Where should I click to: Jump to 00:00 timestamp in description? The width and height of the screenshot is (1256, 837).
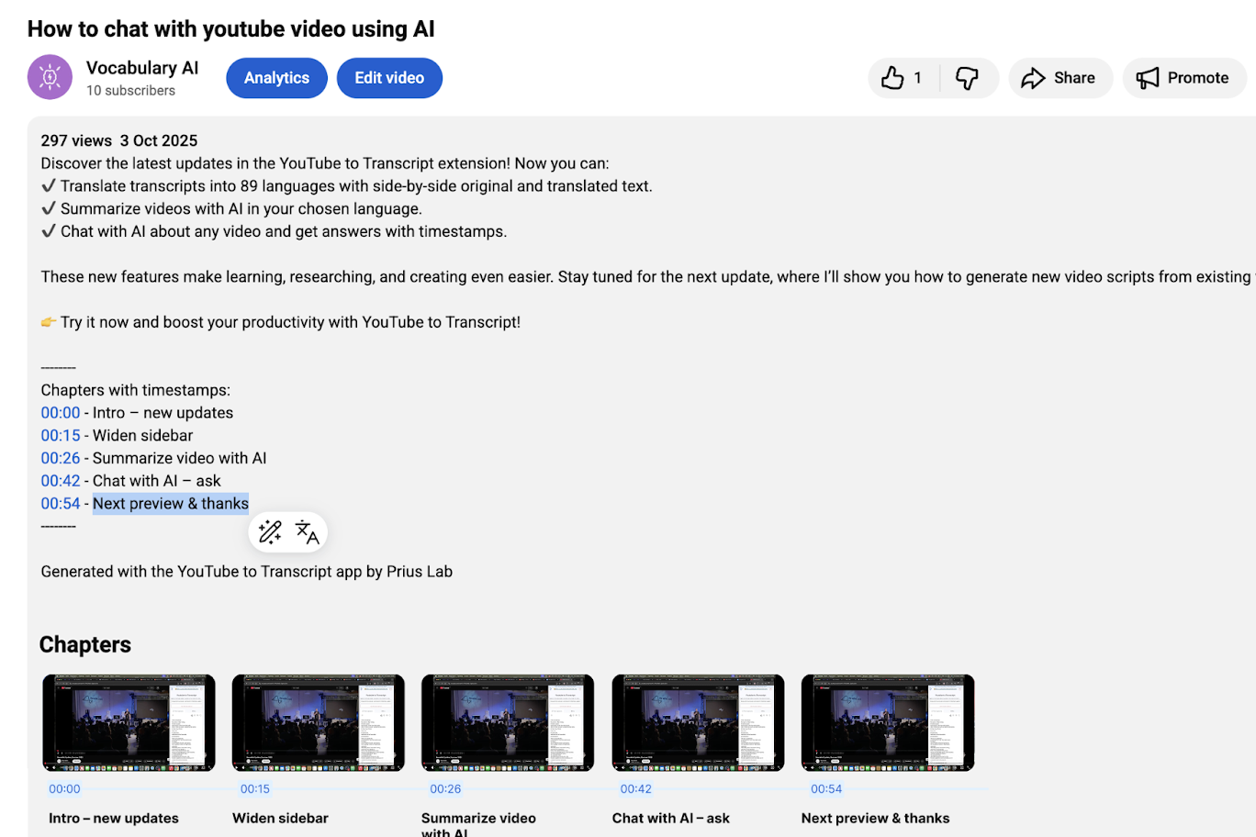click(61, 413)
